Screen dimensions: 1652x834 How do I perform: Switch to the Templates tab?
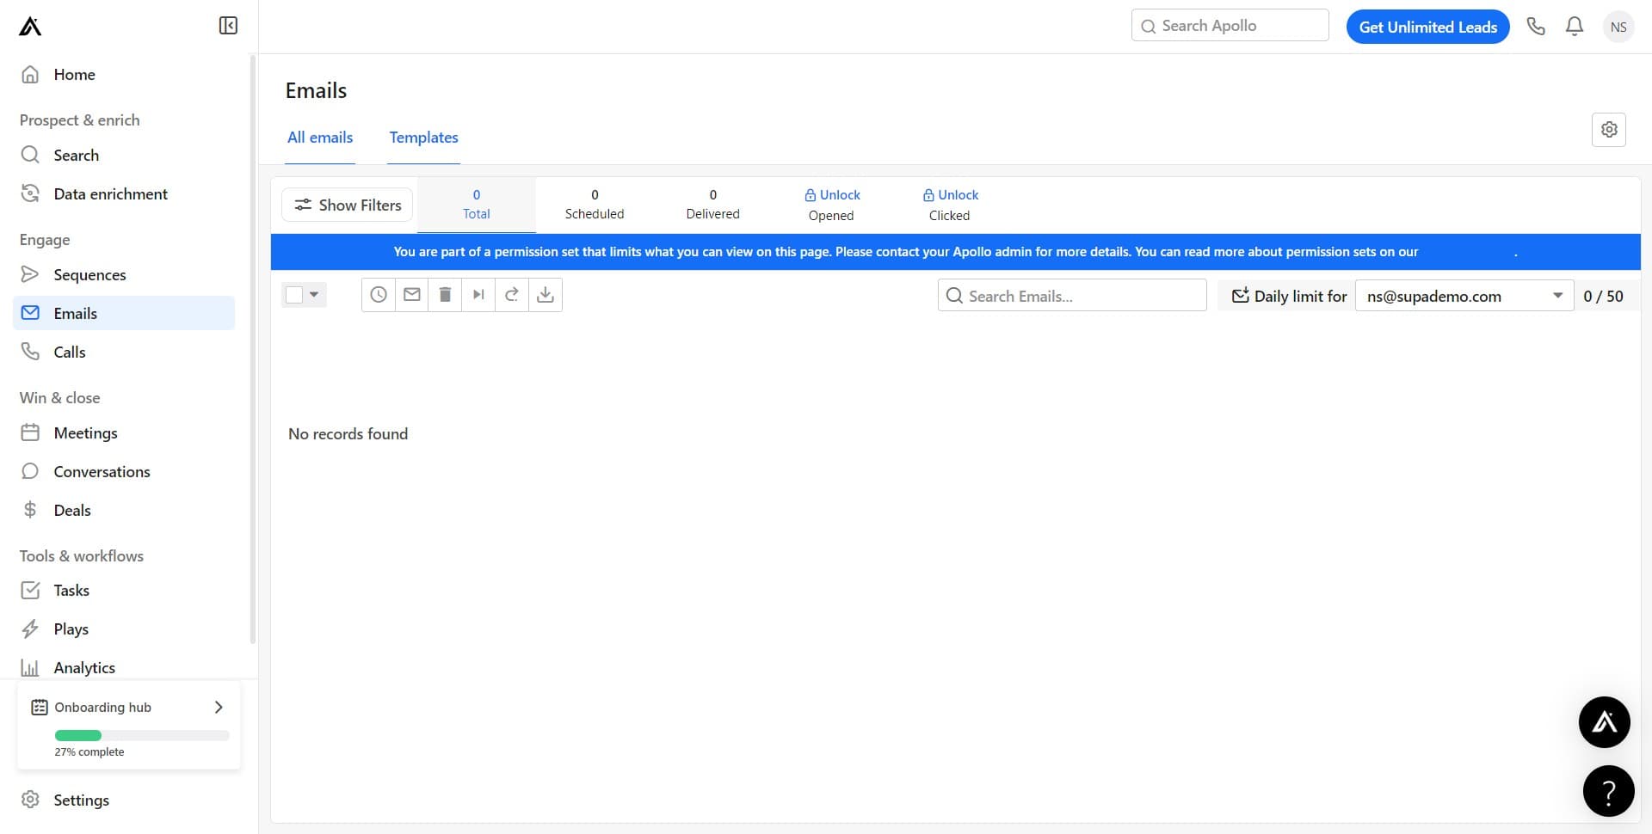point(423,138)
